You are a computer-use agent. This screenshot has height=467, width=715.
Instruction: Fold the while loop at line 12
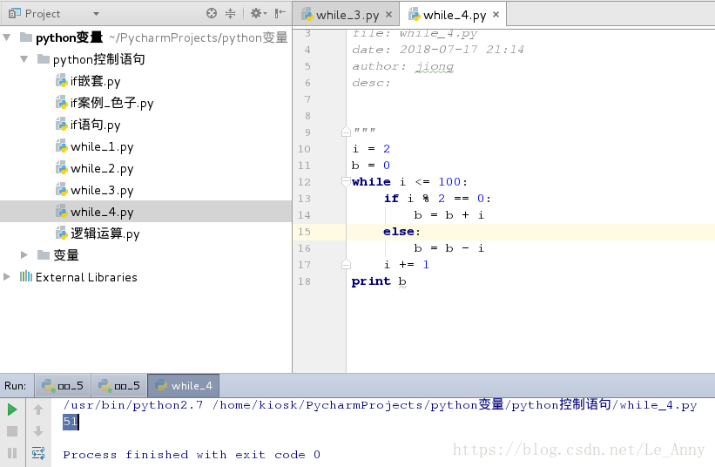pyautogui.click(x=346, y=182)
